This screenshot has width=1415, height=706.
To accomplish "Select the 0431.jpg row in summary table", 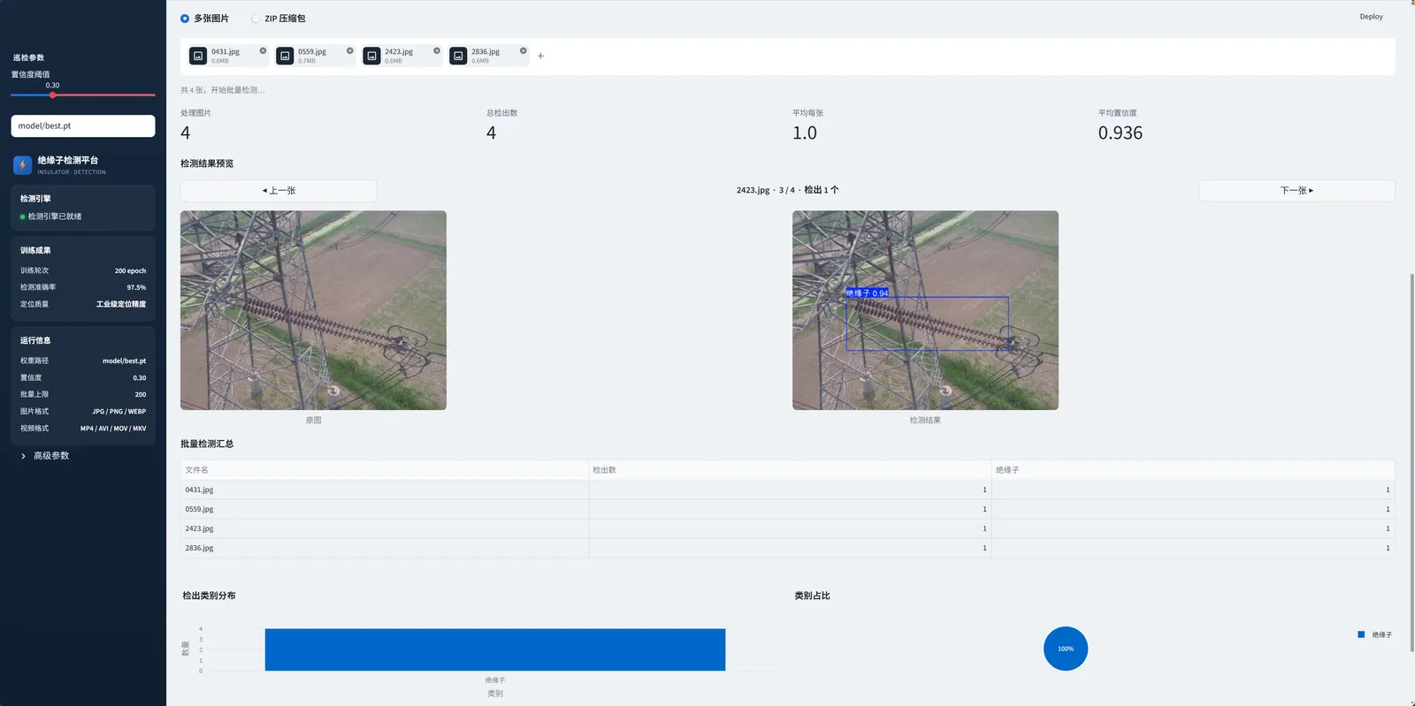I will (787, 490).
